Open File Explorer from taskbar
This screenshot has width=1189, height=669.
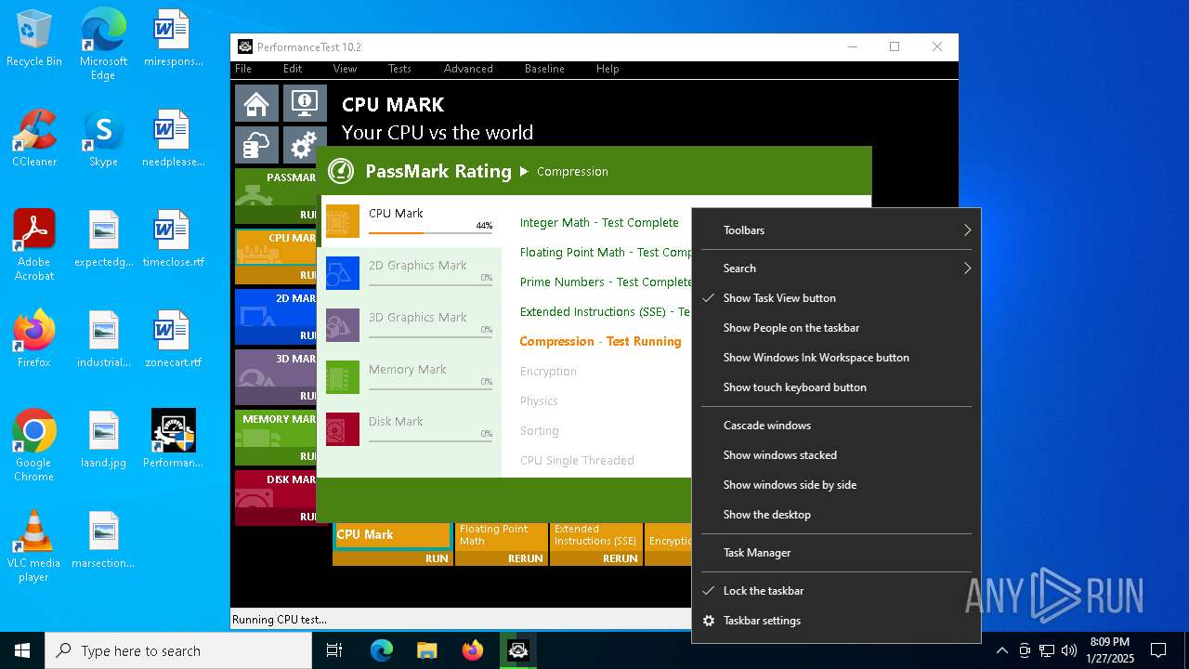point(427,650)
